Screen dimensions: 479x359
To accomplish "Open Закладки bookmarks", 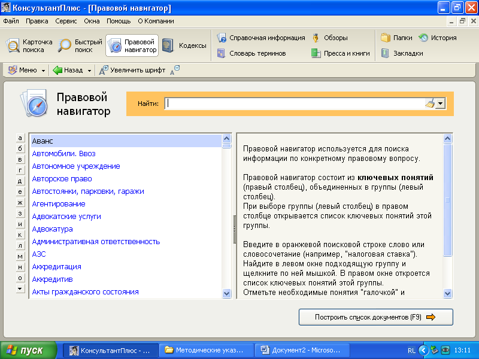I will [402, 53].
